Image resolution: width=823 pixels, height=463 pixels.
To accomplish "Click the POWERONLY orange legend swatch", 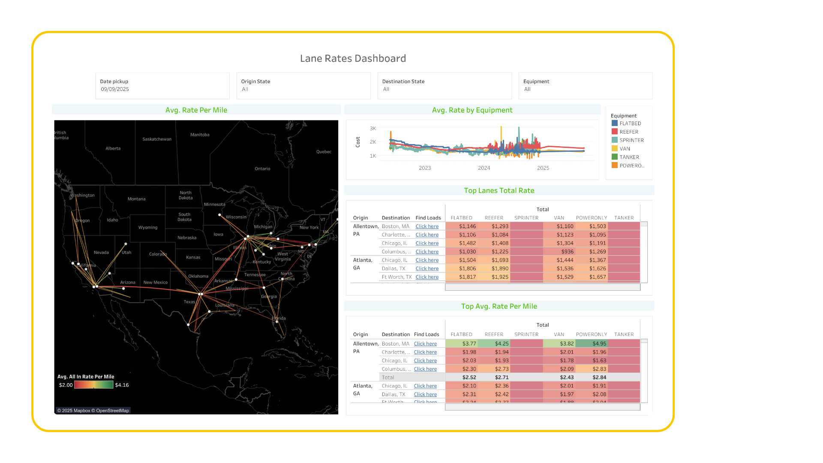I will (615, 165).
